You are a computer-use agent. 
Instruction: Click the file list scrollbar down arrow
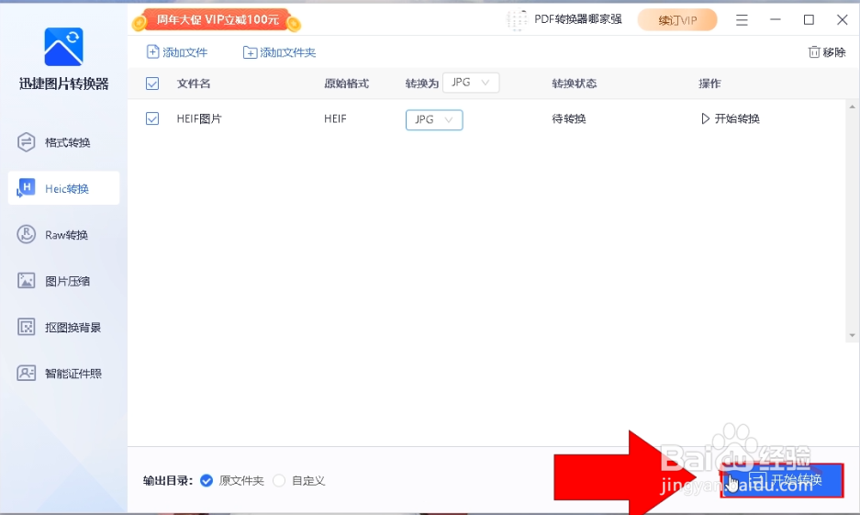(x=852, y=335)
